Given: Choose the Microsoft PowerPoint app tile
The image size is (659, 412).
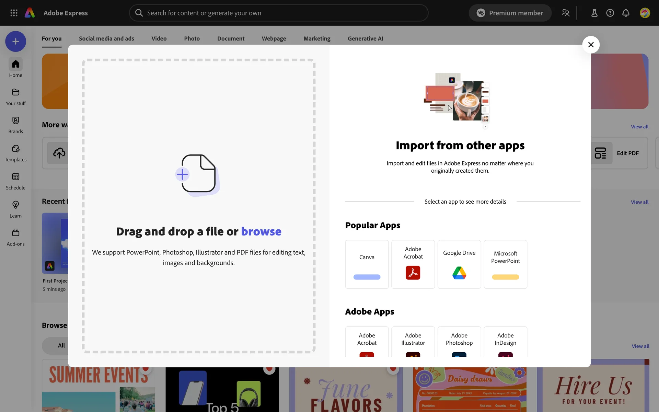Looking at the screenshot, I should point(505,264).
